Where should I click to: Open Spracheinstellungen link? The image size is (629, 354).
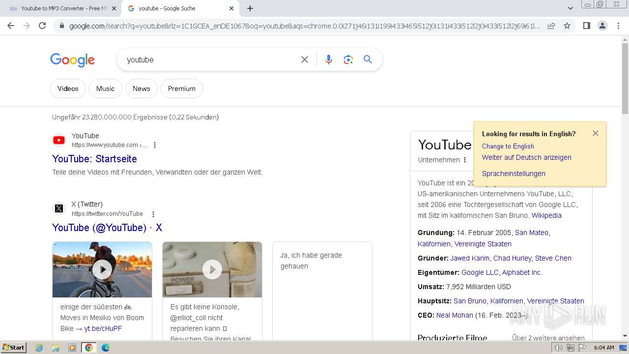(514, 174)
